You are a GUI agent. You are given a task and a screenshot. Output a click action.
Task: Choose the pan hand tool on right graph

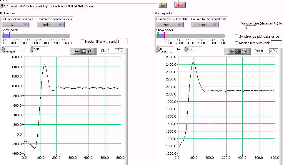244,51
